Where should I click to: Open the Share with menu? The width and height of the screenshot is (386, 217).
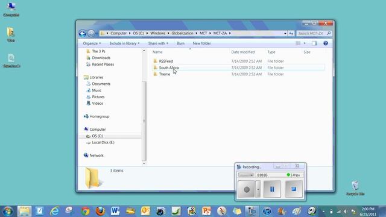coord(158,43)
